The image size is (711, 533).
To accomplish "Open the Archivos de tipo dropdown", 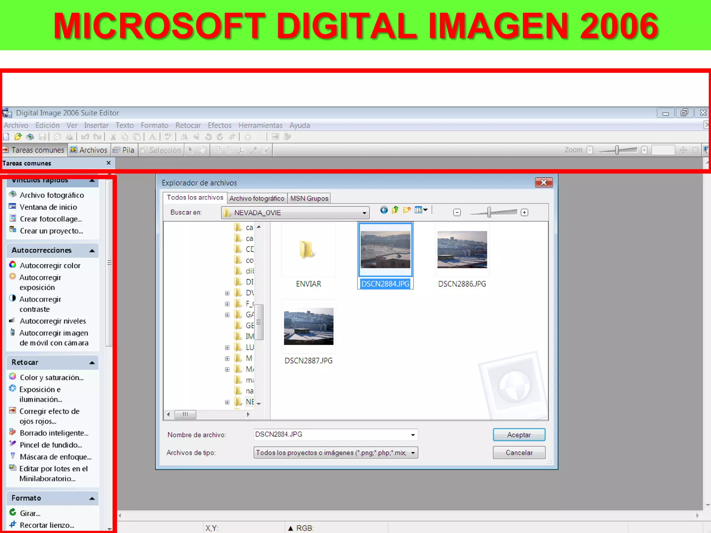I will pyautogui.click(x=413, y=452).
